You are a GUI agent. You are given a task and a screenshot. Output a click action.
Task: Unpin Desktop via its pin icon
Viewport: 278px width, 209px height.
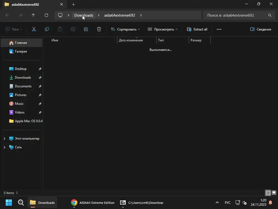(40, 69)
